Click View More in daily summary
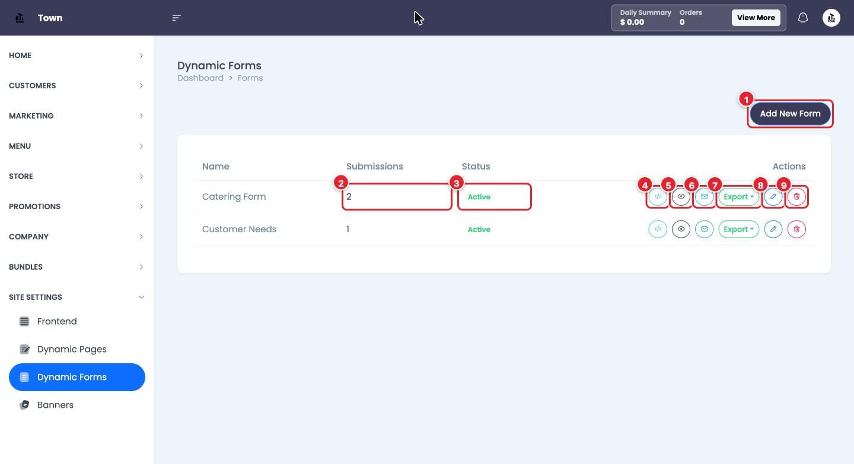This screenshot has width=854, height=464. (x=756, y=18)
